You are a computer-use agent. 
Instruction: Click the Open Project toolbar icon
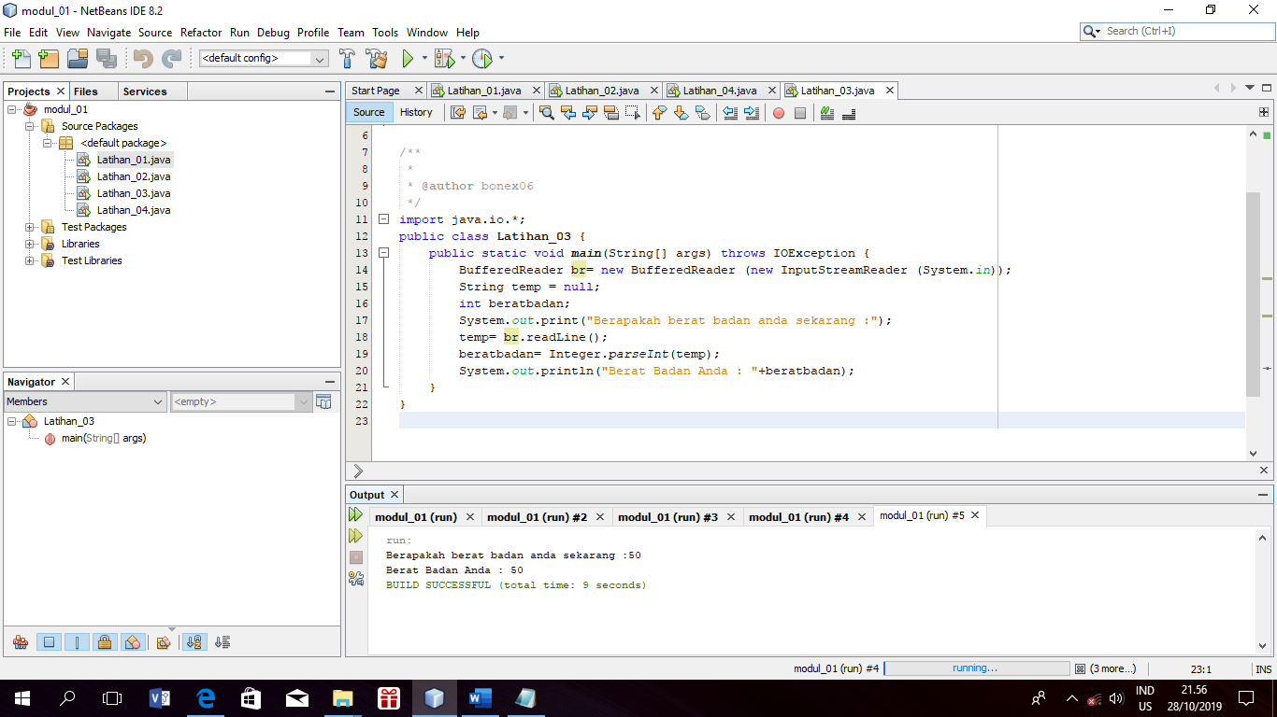click(x=78, y=59)
